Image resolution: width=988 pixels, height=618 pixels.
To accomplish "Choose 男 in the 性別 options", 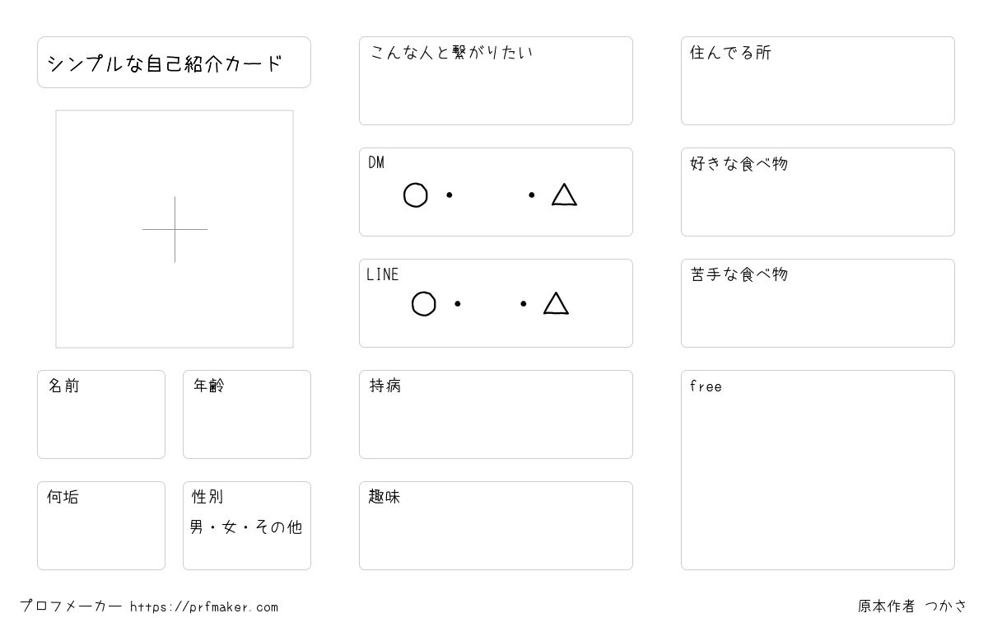I will tap(196, 527).
